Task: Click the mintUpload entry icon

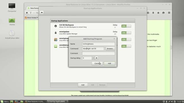Action: 55,39
